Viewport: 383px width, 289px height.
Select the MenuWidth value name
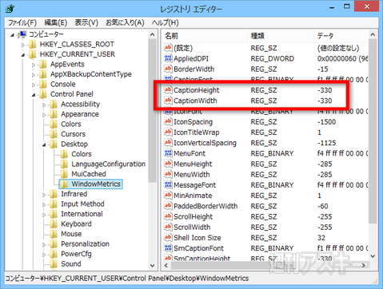pos(192,175)
